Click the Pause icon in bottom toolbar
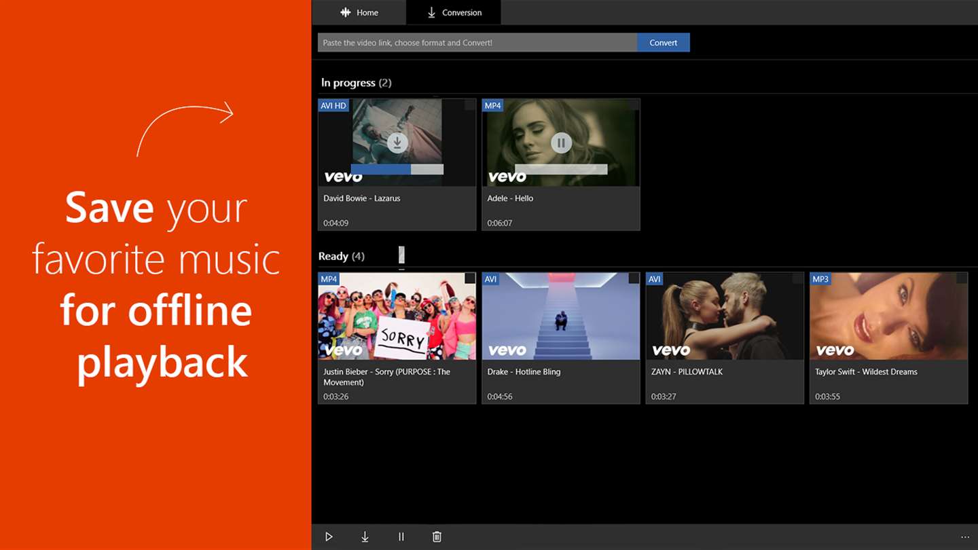This screenshot has width=978, height=550. click(401, 536)
